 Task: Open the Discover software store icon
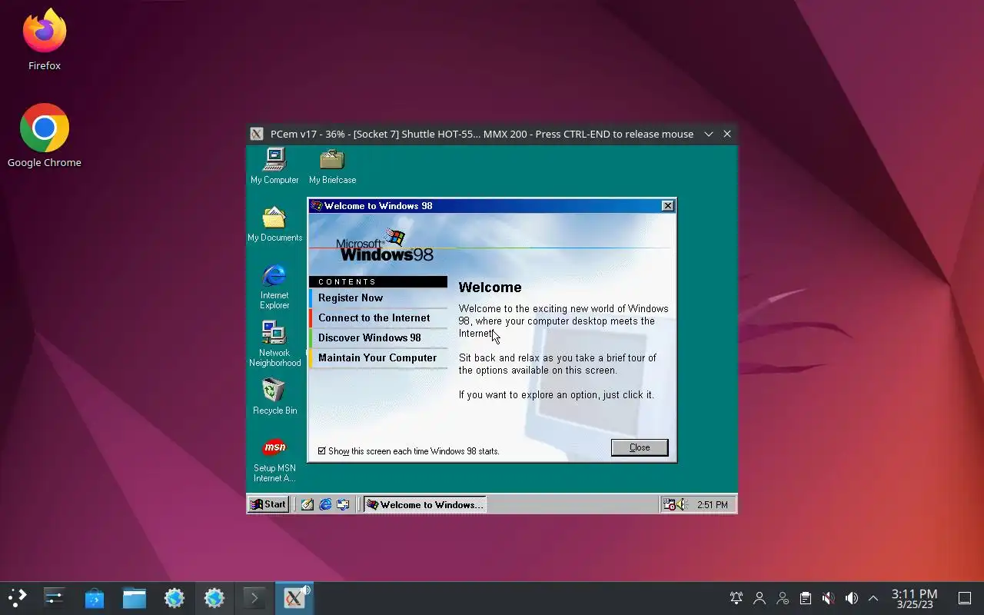[x=94, y=597]
